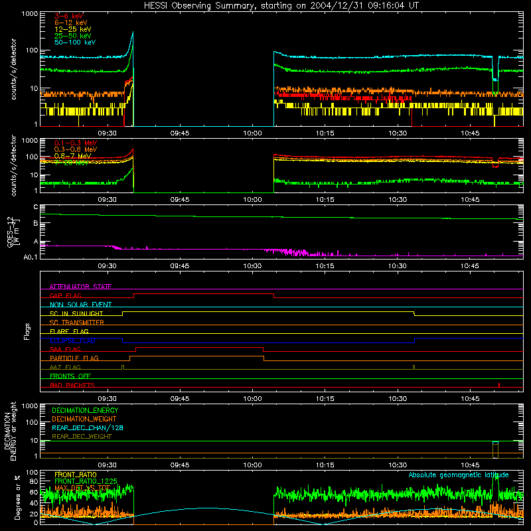
Task: Click the cyan REAR_DEC_CHAN box near 10:50
Action: coord(495,443)
